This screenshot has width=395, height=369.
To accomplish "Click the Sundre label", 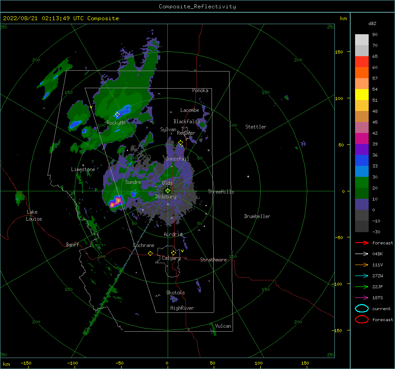I will coord(133,182).
